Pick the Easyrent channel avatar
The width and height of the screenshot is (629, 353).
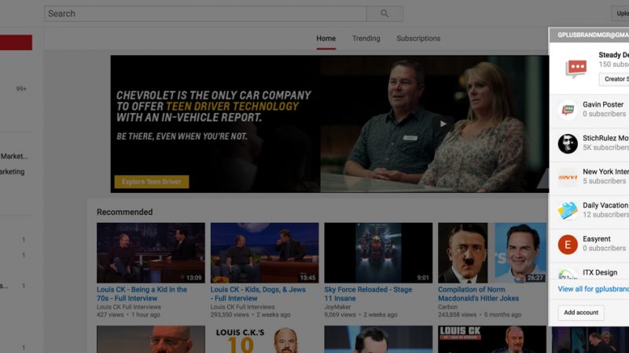568,244
